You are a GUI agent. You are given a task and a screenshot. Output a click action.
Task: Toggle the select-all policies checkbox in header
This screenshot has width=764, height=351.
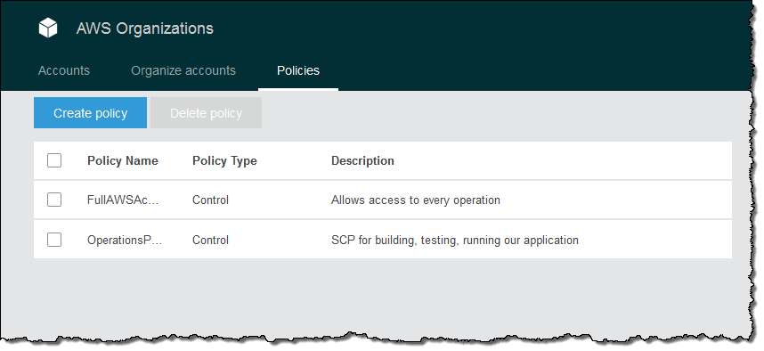coord(54,160)
